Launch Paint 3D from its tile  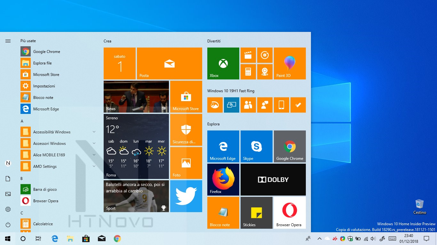(x=290, y=63)
